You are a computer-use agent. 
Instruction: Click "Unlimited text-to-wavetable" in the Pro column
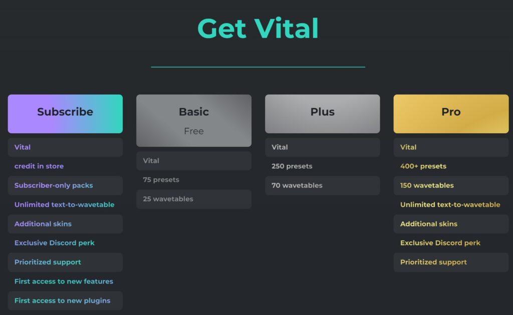450,204
